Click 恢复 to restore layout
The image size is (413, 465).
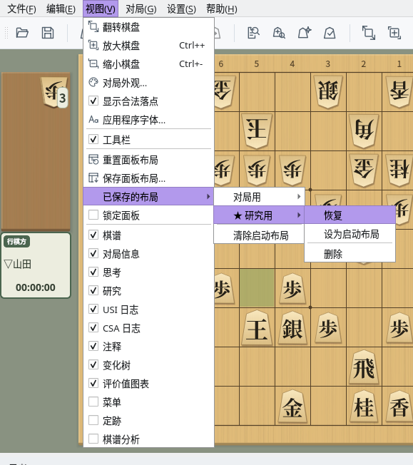[350, 215]
